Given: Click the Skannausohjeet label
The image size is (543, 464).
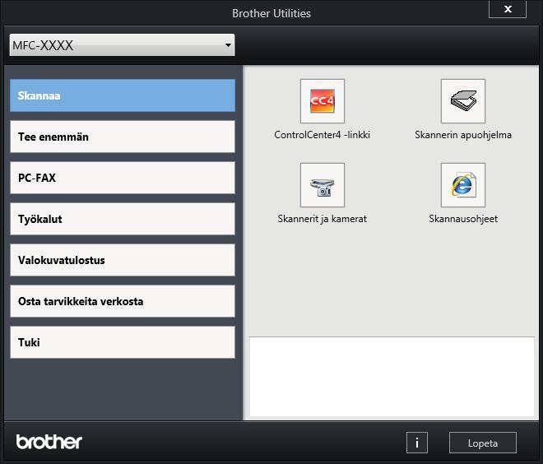Looking at the screenshot, I should 463,219.
